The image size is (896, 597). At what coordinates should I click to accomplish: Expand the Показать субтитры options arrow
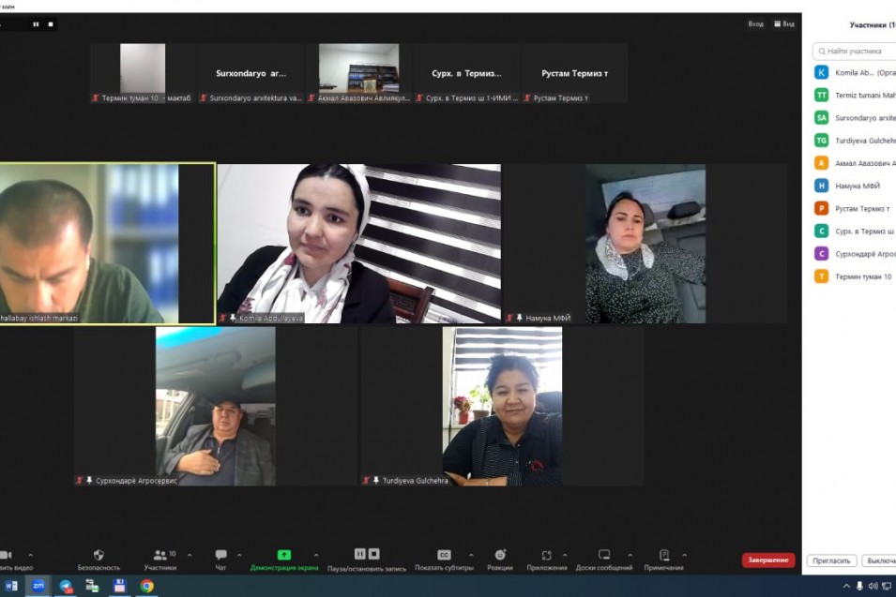coord(471,555)
